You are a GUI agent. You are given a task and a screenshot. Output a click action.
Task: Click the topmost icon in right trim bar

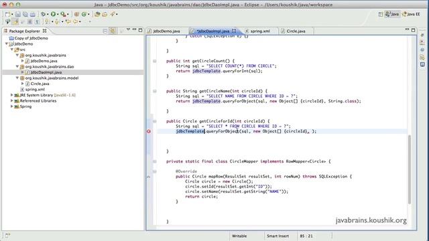422,35
